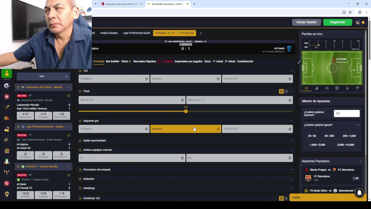Collapse the Liga Profesional Saudí league in the sidebar
This screenshot has width=371, height=209.
pyautogui.click(x=68, y=127)
